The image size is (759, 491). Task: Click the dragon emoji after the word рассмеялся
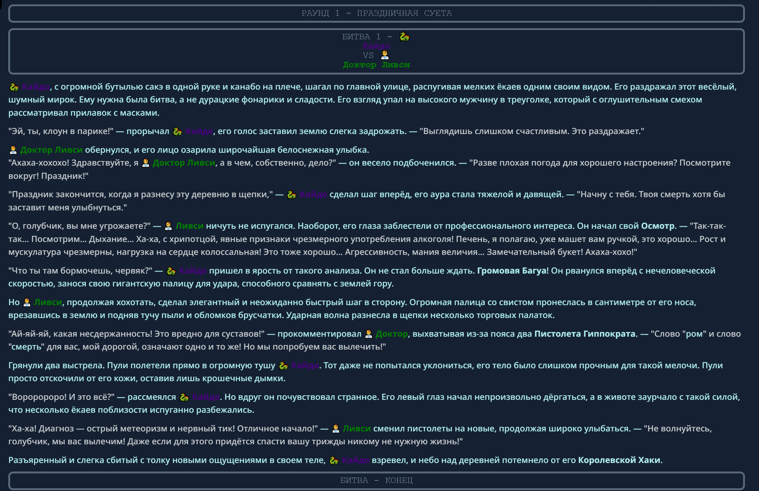point(184,397)
